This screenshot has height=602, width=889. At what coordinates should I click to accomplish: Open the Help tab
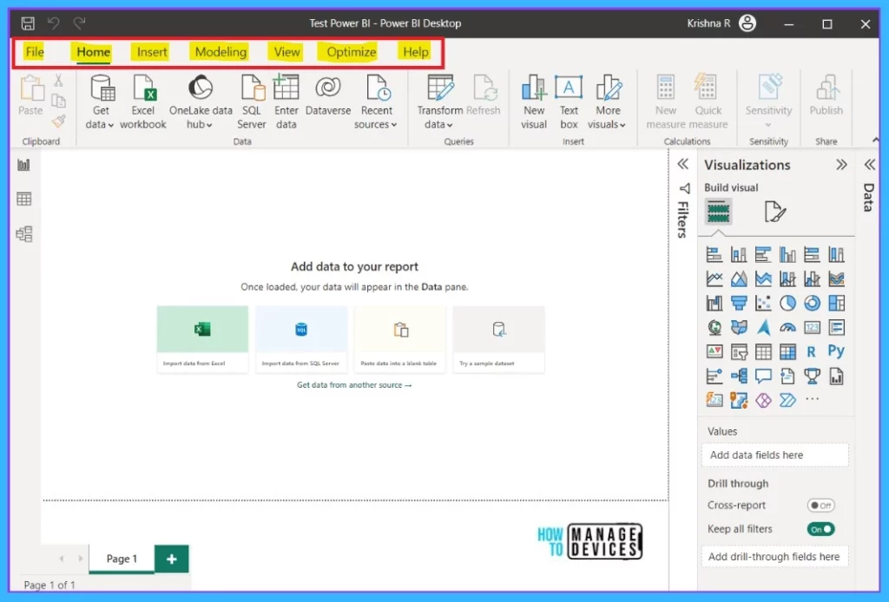[416, 52]
